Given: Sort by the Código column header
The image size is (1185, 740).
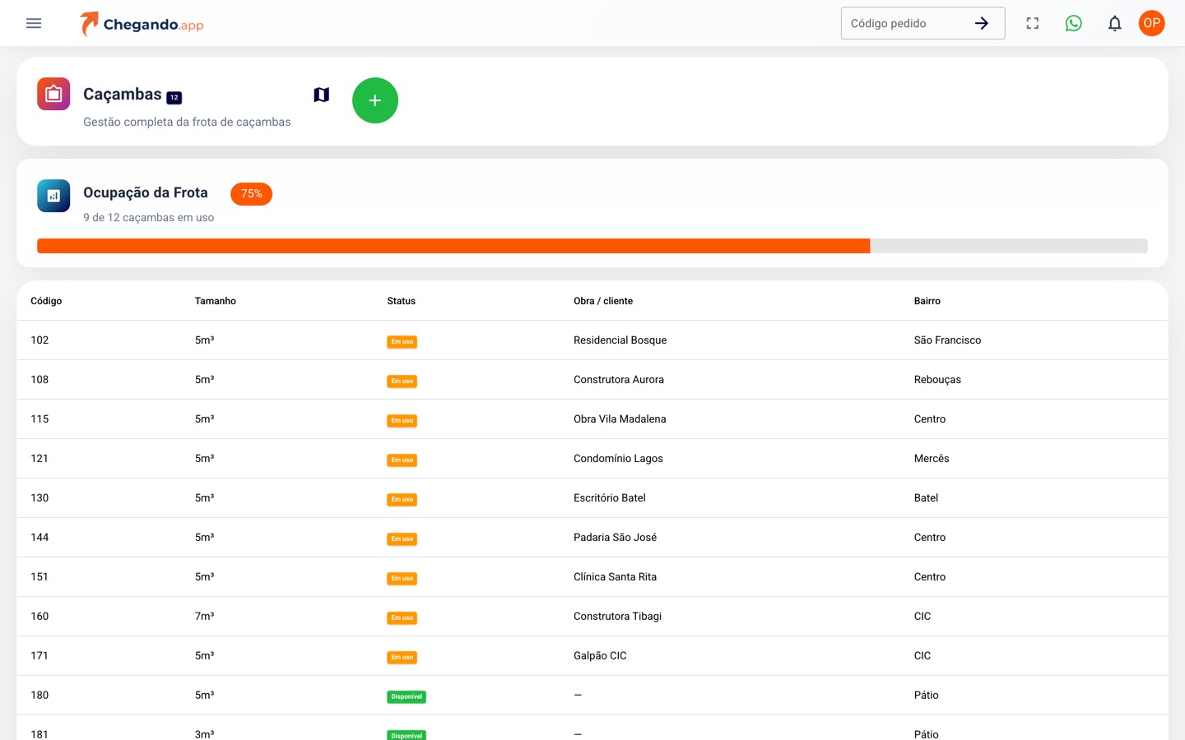Looking at the screenshot, I should [46, 301].
